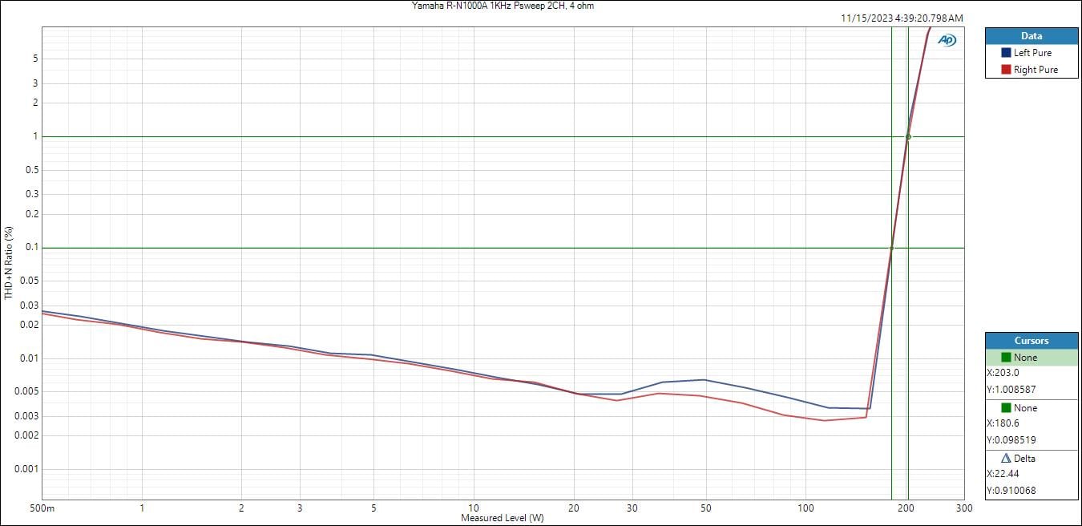Click the Cursors panel header
Viewport: 1082px width, 526px height.
click(x=1031, y=341)
